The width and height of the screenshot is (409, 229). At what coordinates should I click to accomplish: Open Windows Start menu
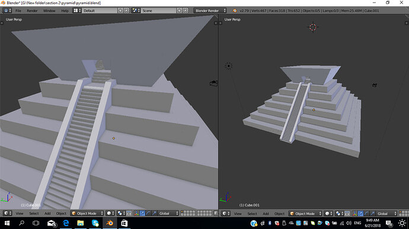(7, 223)
